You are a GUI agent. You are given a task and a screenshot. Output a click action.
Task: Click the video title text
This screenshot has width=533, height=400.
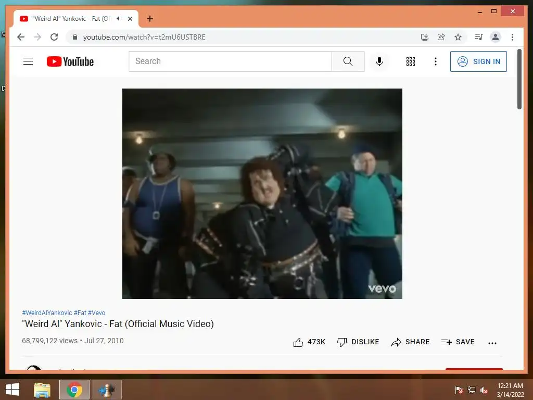tap(118, 324)
